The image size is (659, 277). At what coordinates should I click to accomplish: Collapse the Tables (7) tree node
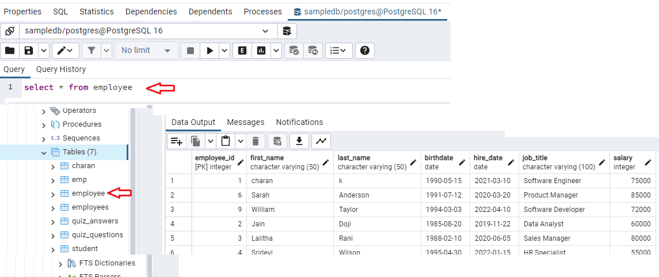(x=44, y=153)
